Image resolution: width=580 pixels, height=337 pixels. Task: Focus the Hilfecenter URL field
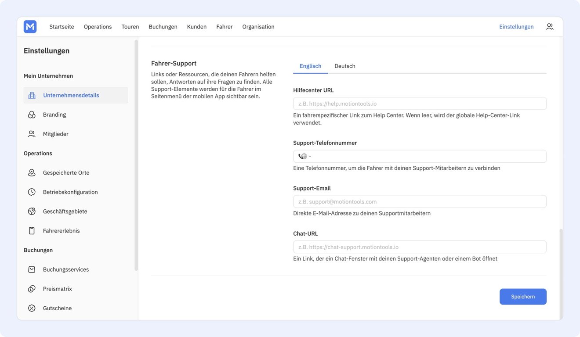(420, 104)
